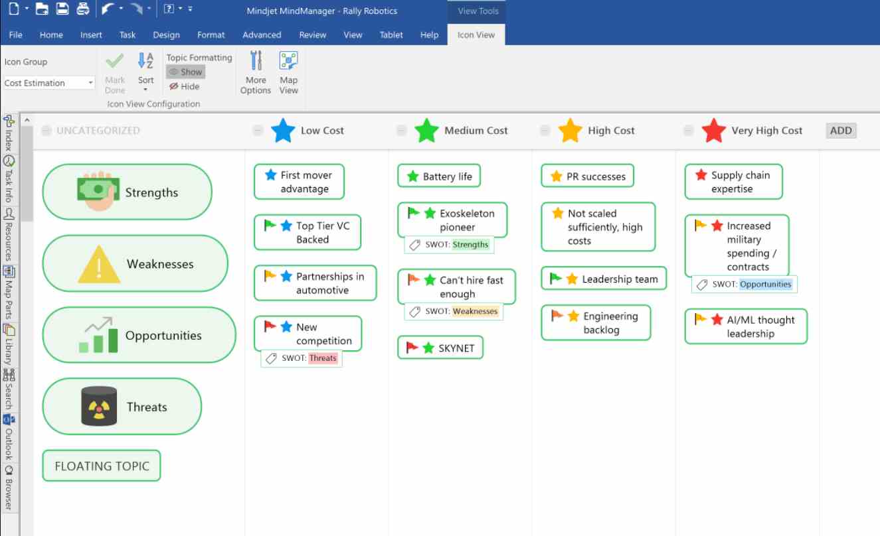Viewport: 880px width, 536px height.
Task: Click the blue star Low Cost header icon
Action: tap(283, 131)
